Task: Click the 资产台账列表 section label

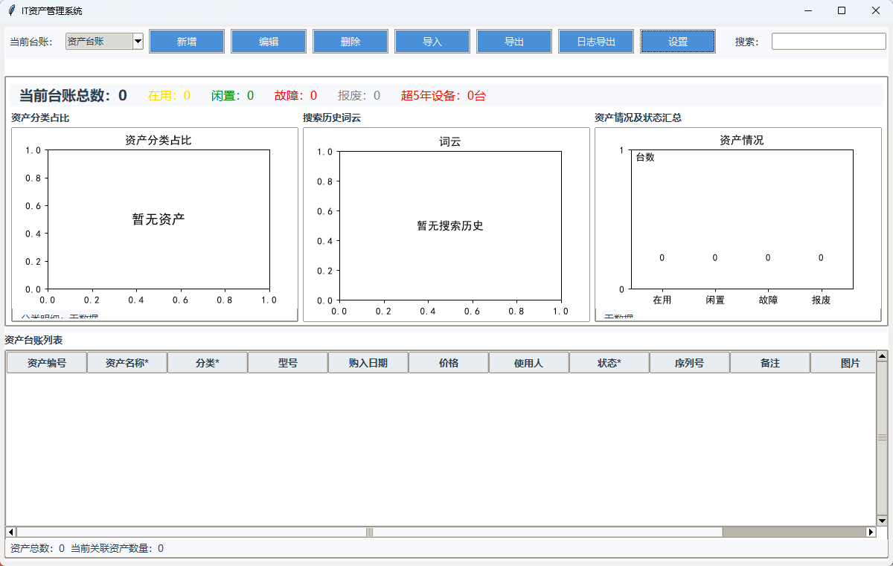Action: 33,340
